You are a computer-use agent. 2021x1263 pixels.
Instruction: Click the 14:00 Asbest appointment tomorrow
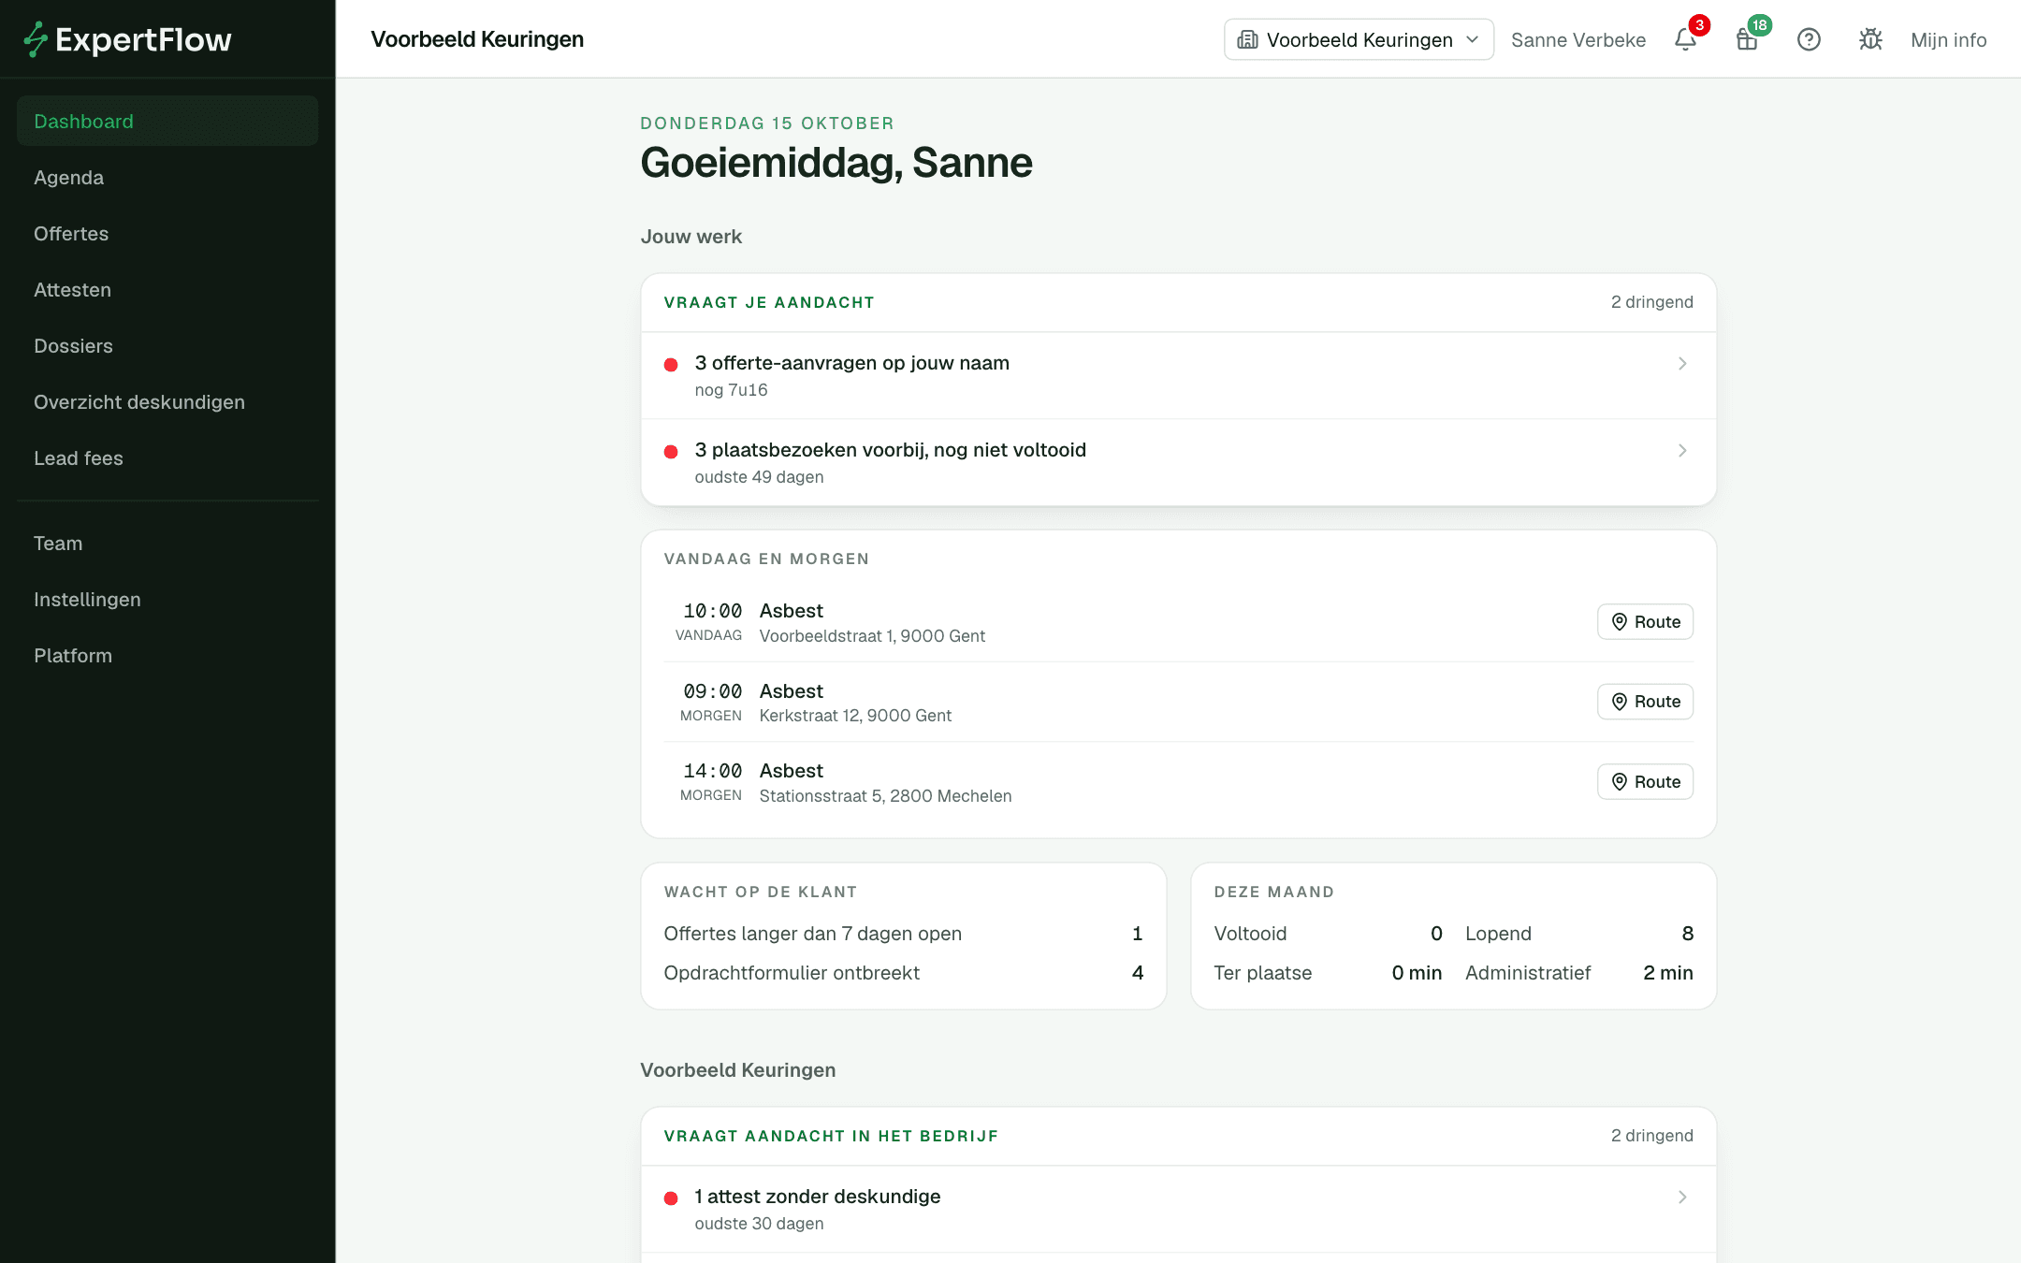pyautogui.click(x=1178, y=782)
